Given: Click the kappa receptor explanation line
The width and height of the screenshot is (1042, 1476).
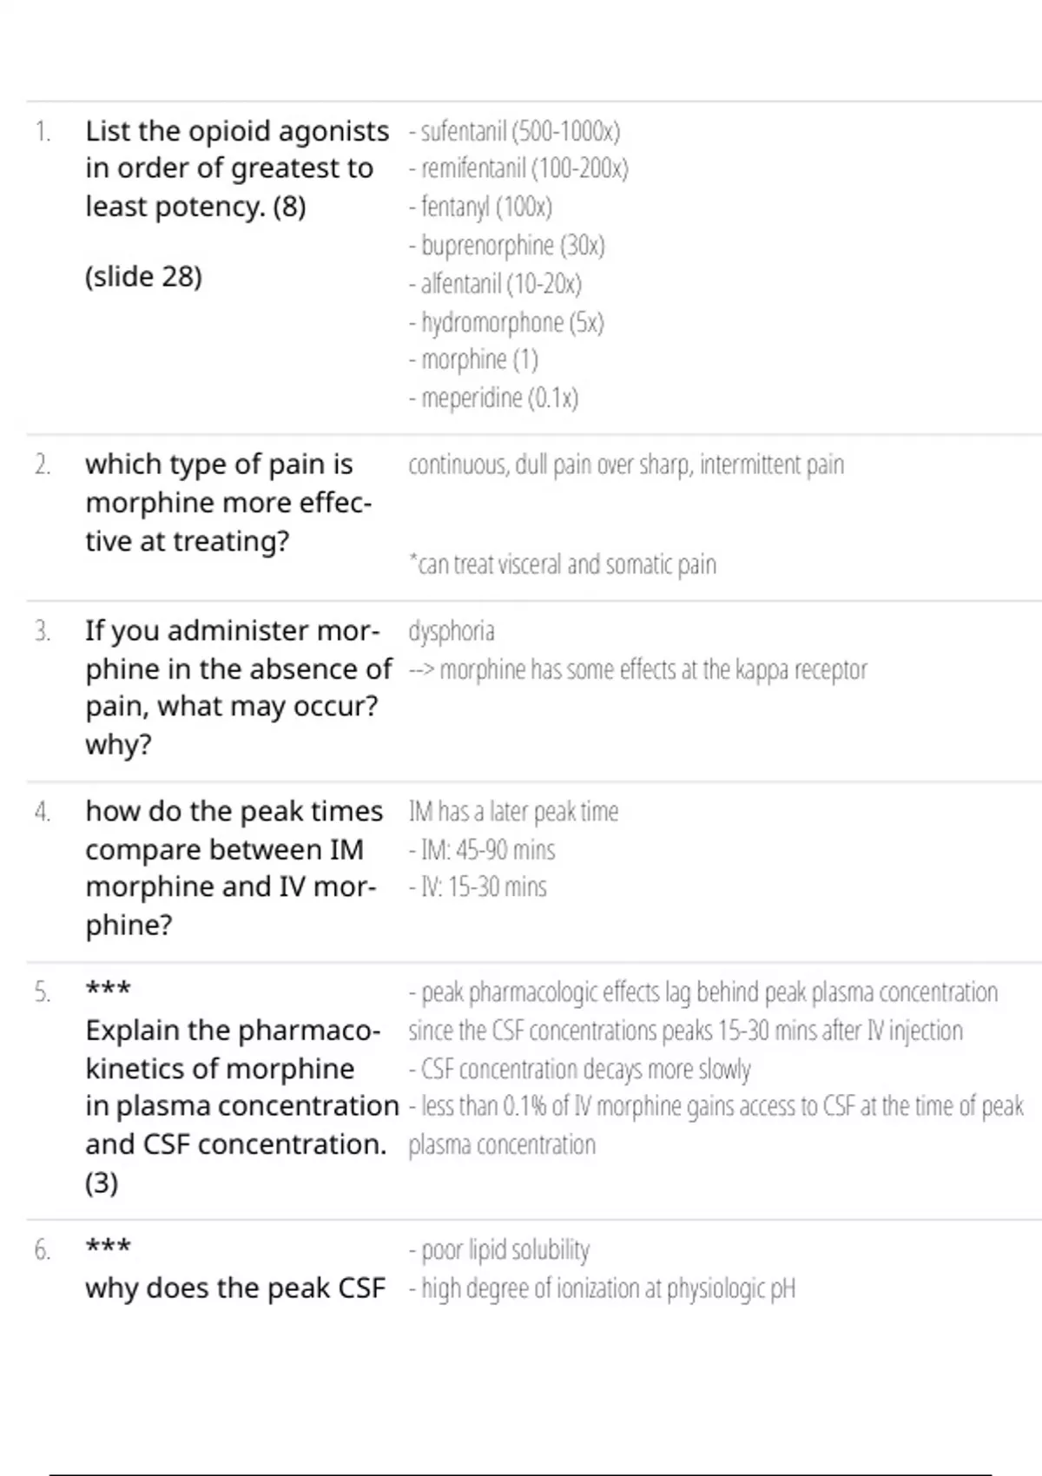Looking at the screenshot, I should [x=637, y=669].
